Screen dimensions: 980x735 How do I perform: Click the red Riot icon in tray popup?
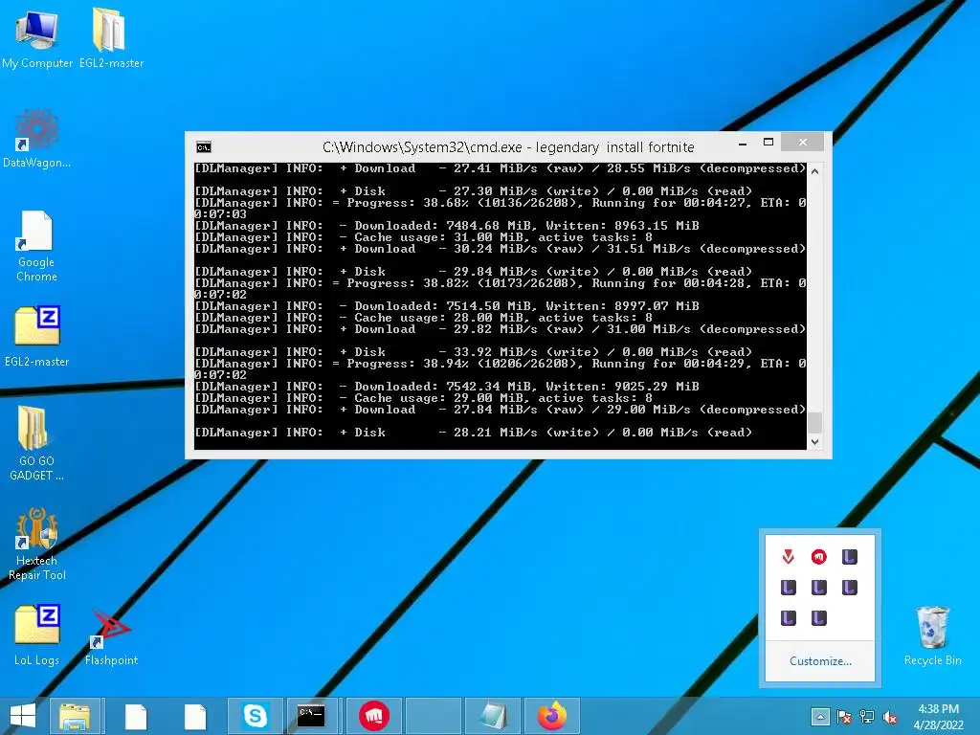click(x=819, y=556)
